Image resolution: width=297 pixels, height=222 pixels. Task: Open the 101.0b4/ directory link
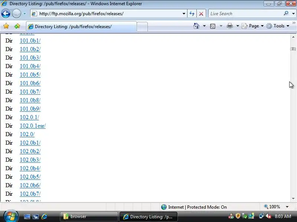[x=30, y=66]
